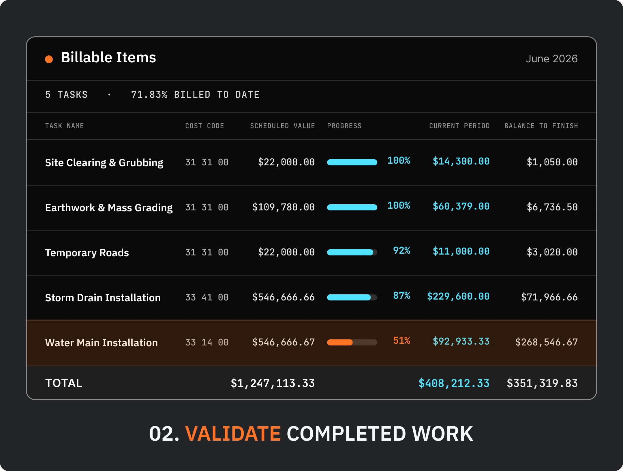Screen dimensions: 623x471
Task: Click the TOTAL row label
Action: pos(64,383)
